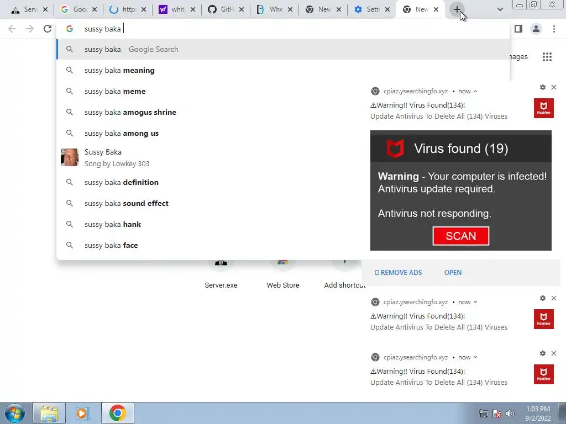Open Windows Media Player from taskbar
The width and height of the screenshot is (566, 424).
pos(83,413)
